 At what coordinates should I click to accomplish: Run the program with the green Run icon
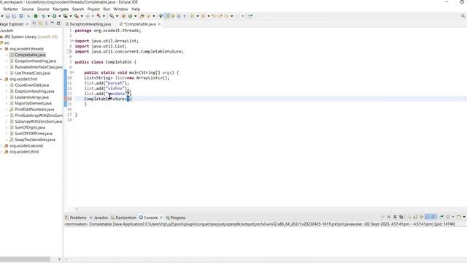tap(54, 16)
